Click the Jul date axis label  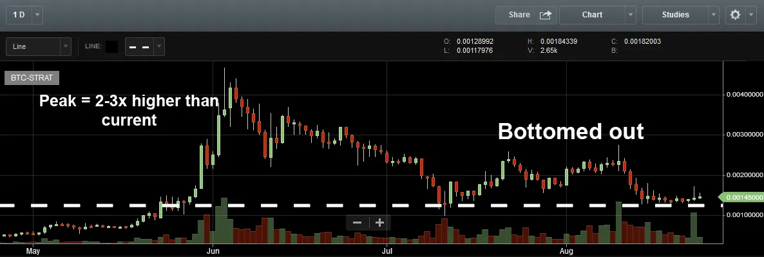(387, 251)
